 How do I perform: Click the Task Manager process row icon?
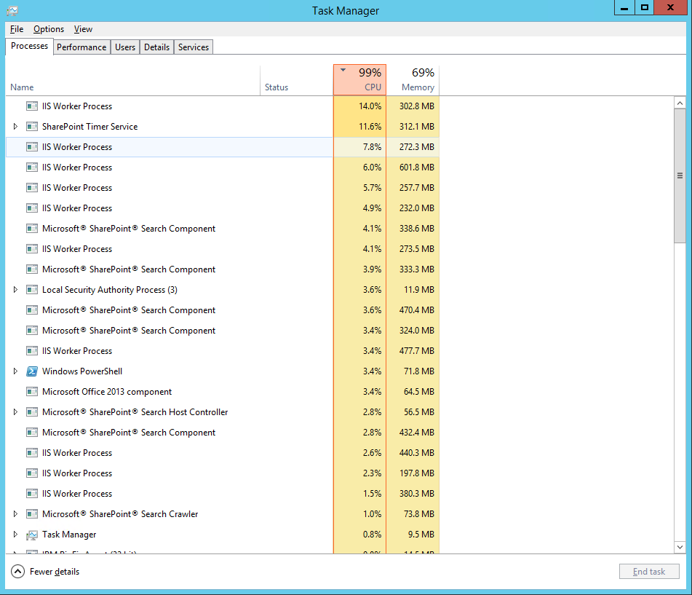tap(32, 535)
